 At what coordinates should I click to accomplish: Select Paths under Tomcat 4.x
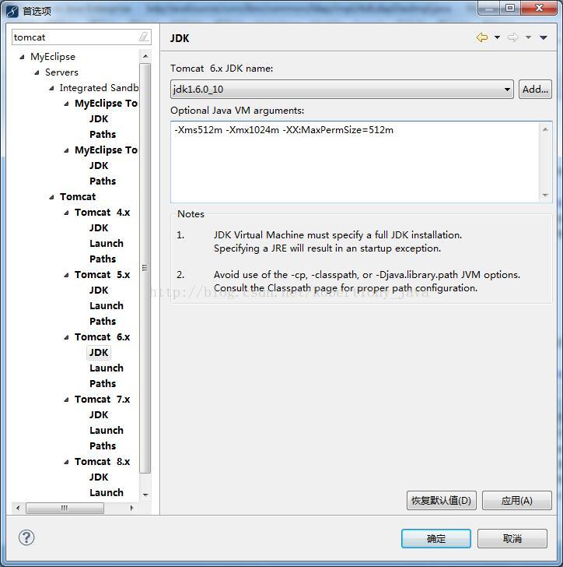pyautogui.click(x=103, y=259)
